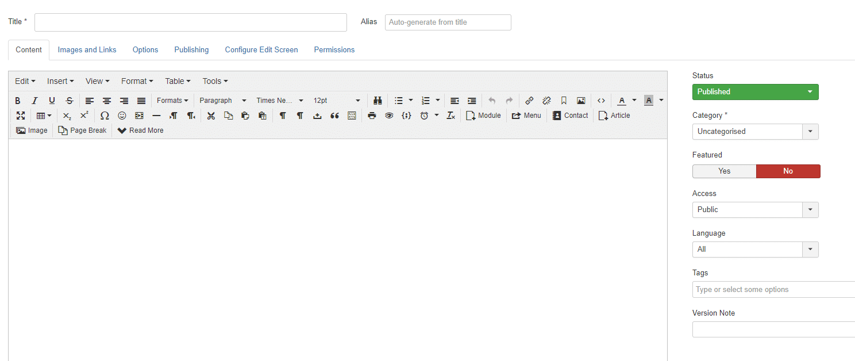Toggle bold formatting

click(17, 100)
